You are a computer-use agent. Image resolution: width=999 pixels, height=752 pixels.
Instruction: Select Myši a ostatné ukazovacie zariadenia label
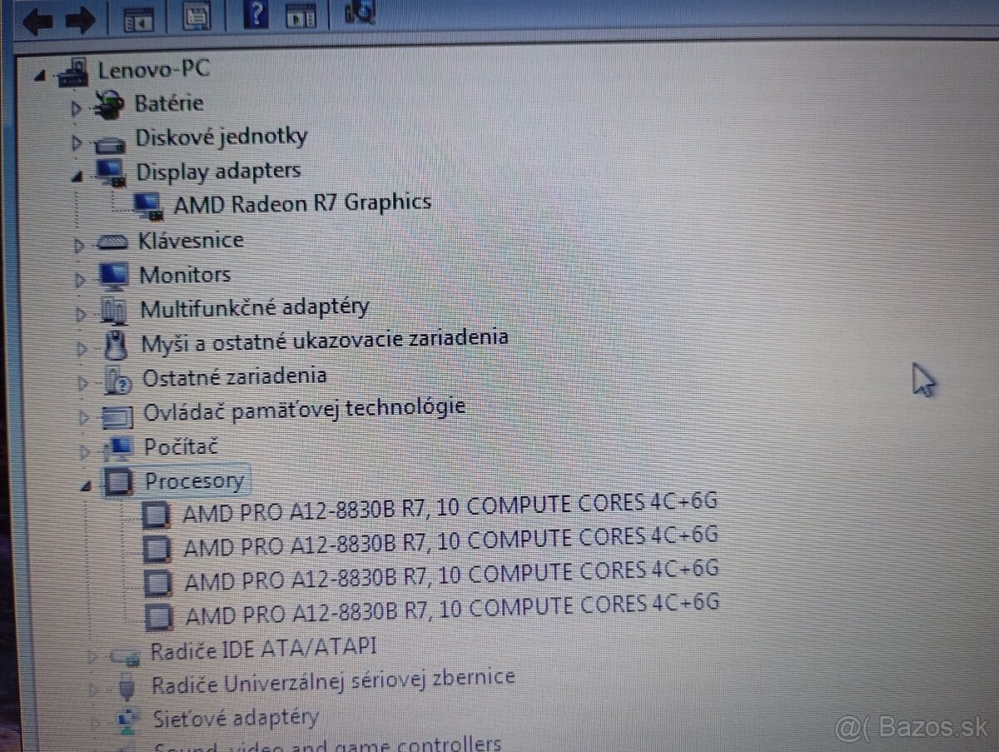[x=325, y=341]
